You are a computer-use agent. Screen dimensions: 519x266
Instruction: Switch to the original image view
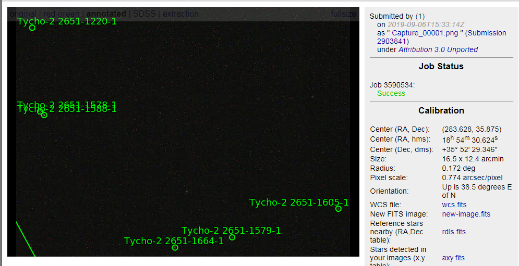[x=23, y=14]
